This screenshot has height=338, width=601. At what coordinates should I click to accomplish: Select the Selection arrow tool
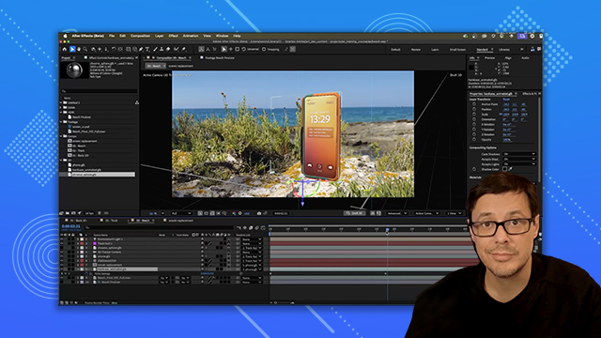point(72,49)
